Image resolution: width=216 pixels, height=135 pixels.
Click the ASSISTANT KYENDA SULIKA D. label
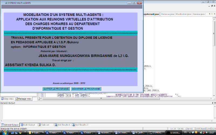click(x=31, y=65)
